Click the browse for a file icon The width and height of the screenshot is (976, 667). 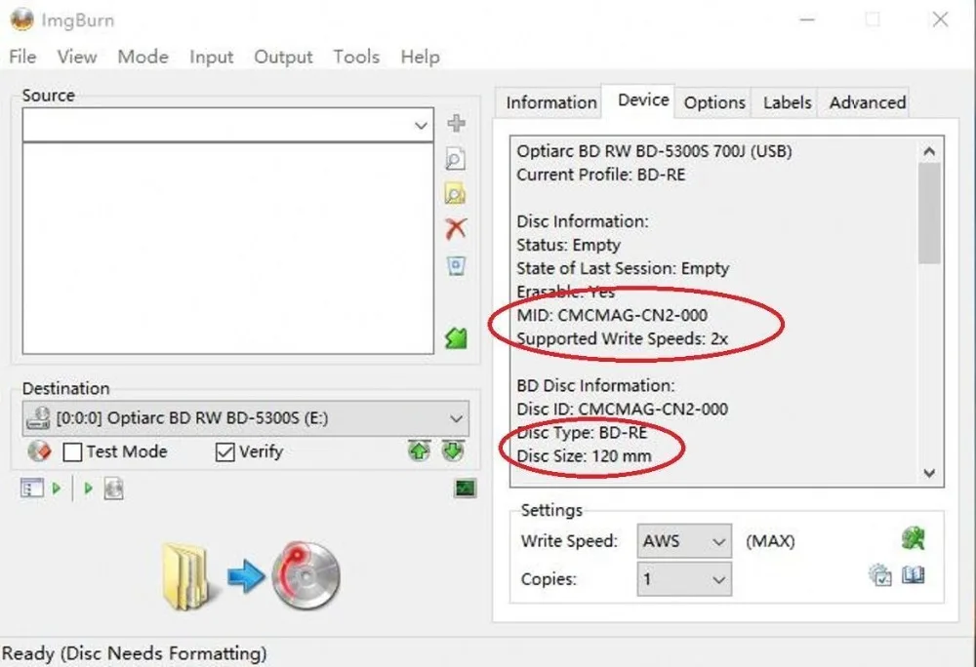[x=455, y=159]
